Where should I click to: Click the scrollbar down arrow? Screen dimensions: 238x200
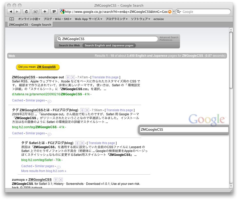pyautogui.click(x=231, y=186)
